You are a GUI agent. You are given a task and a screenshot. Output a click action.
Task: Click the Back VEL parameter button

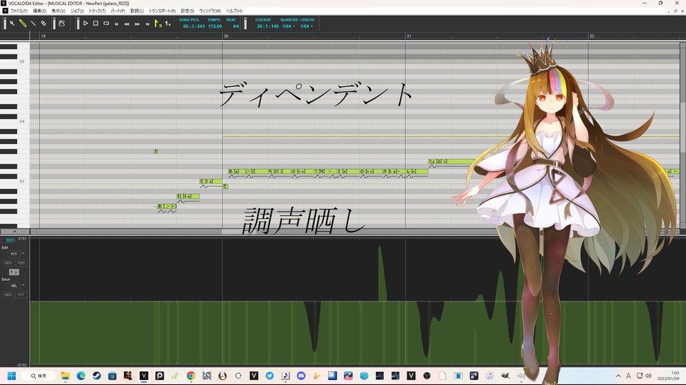(14, 285)
